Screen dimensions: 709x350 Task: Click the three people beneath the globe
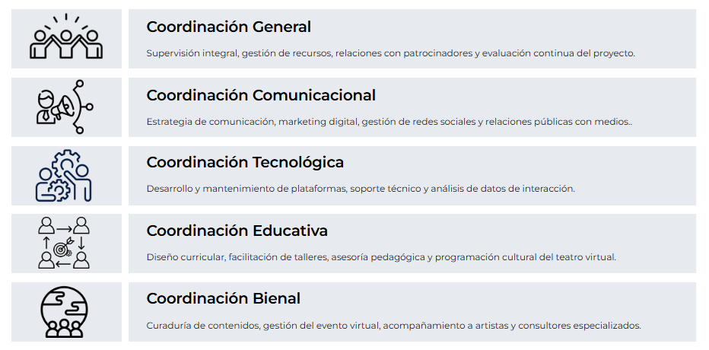[x=65, y=329]
